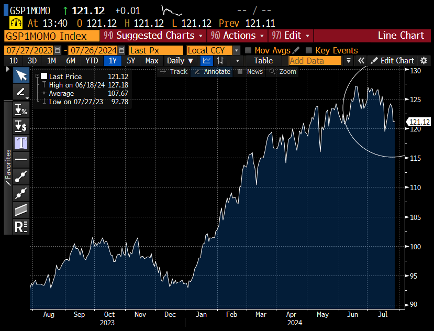The image size is (434, 331).
Task: Click the Edit Chart button
Action: pos(393,61)
